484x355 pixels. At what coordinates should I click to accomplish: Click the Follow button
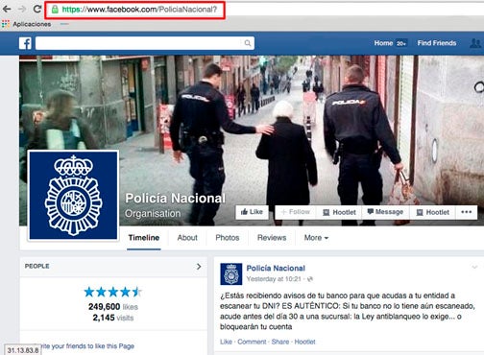[295, 212]
